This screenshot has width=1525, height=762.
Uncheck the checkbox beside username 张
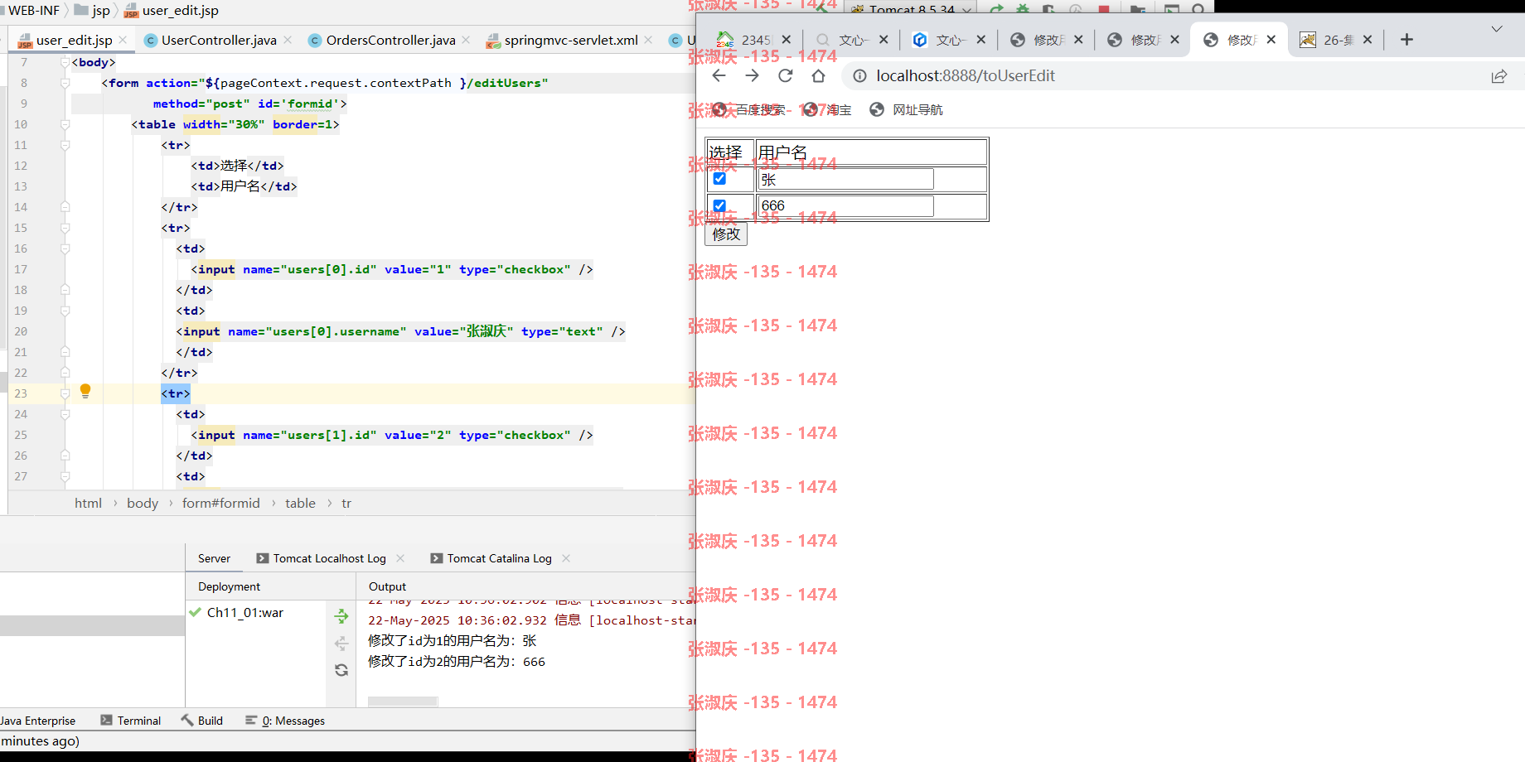click(719, 179)
